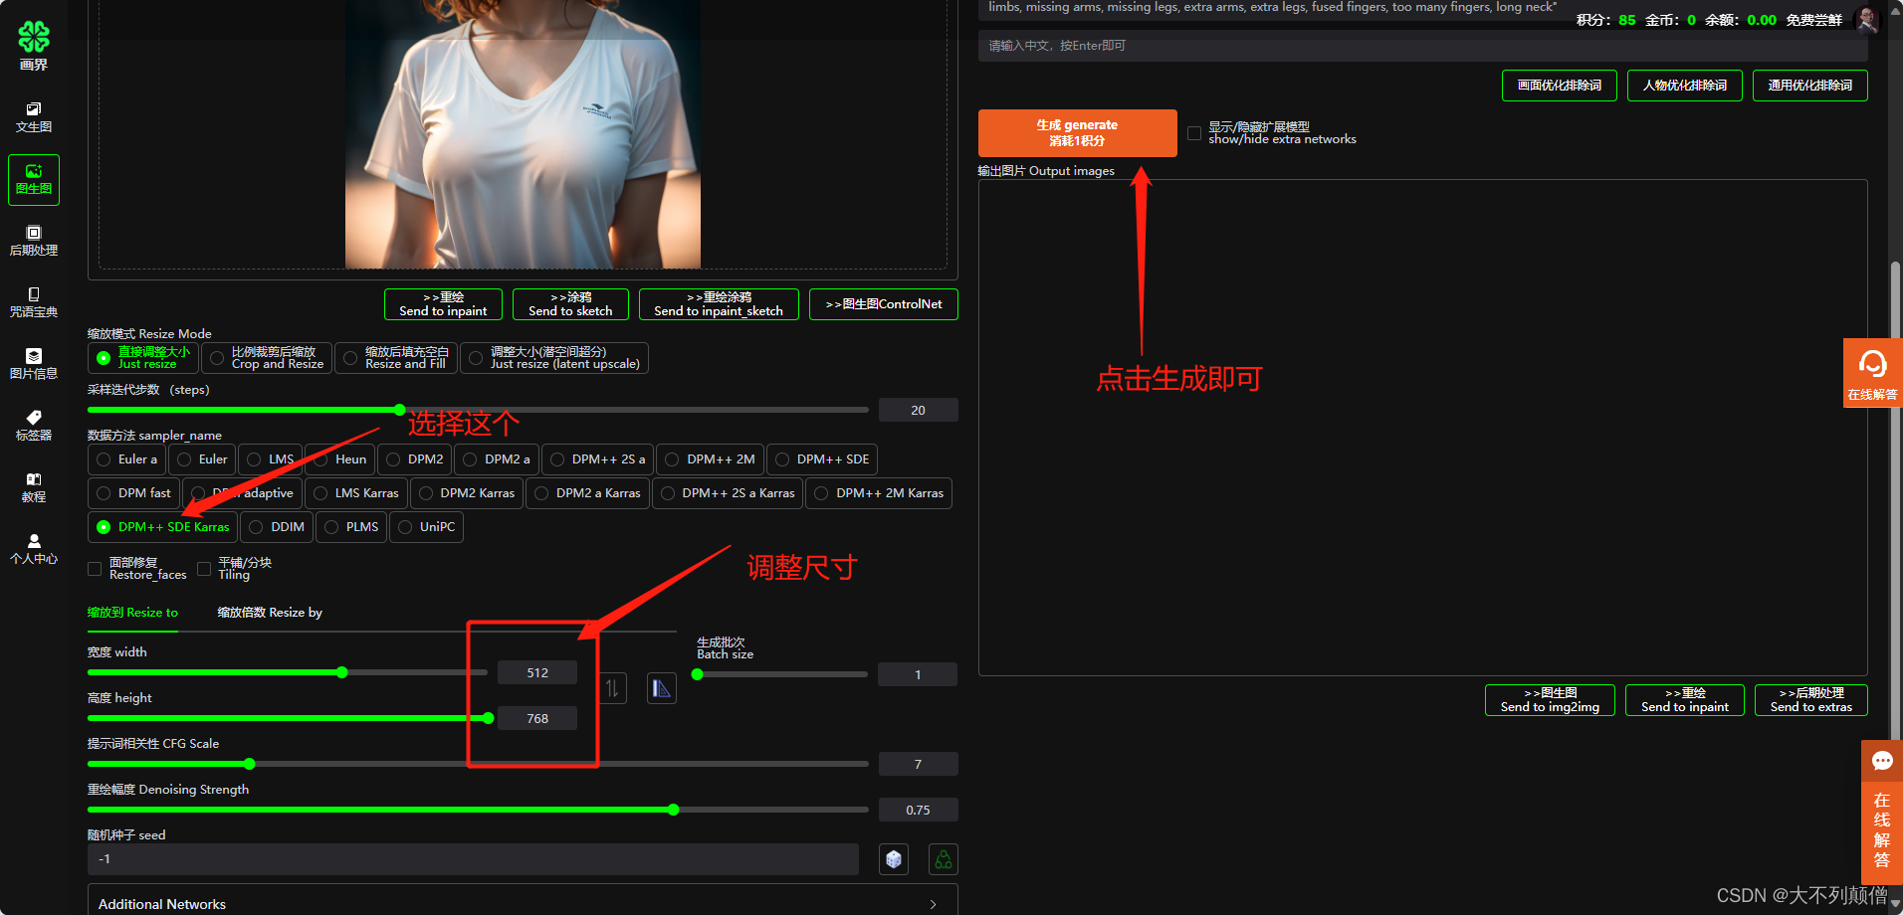Viewport: 1903px width, 915px height.
Task: Select the 标签器 tagger tool
Action: click(33, 426)
